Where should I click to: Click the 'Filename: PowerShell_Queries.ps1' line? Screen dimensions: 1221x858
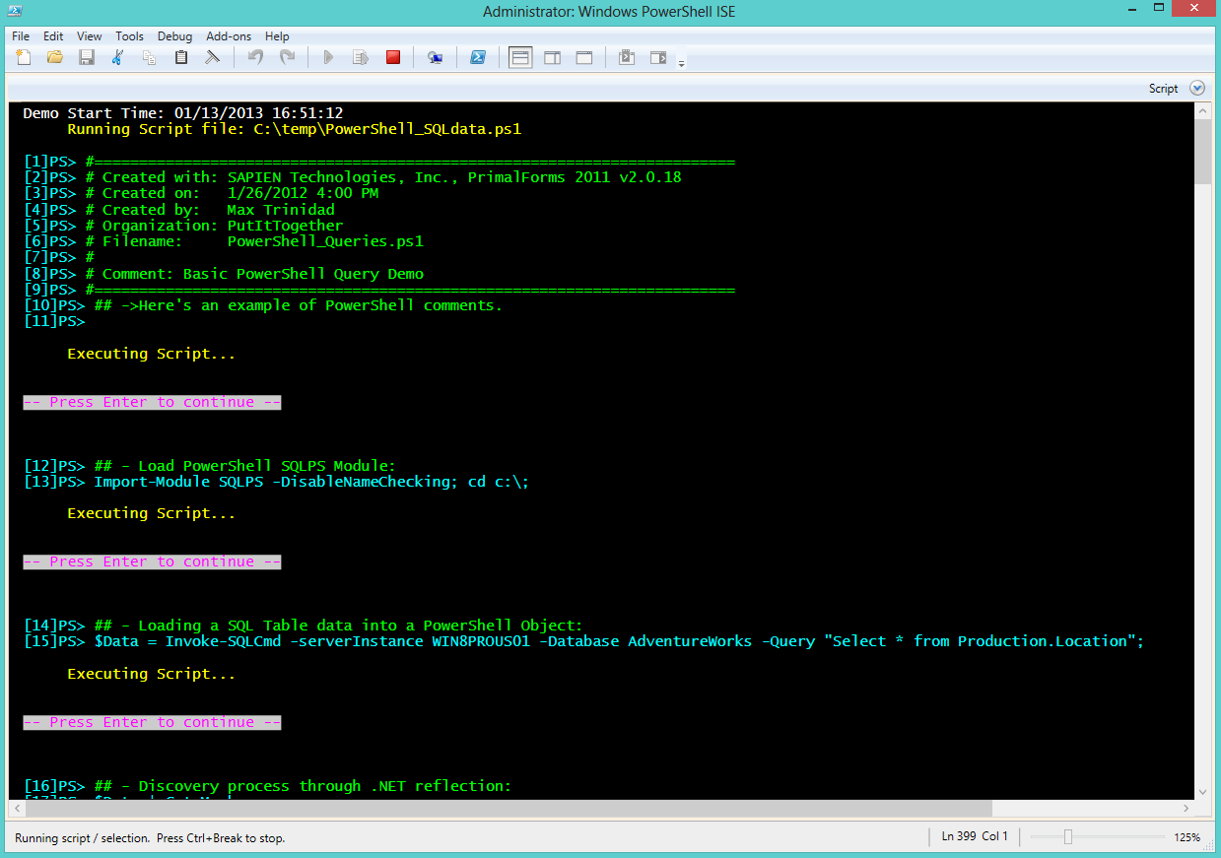click(x=224, y=241)
